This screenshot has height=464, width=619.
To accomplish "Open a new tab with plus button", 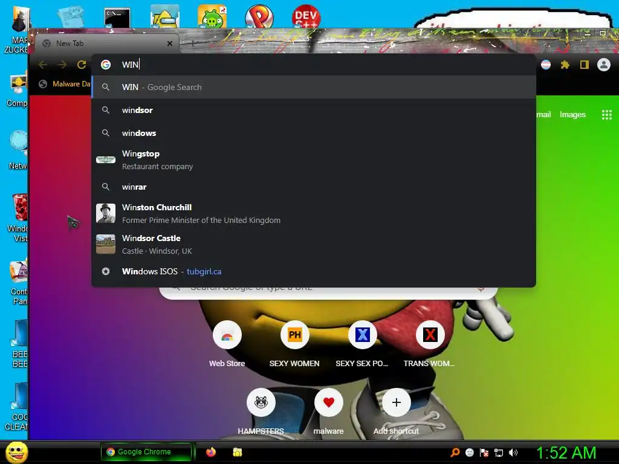I will tap(192, 43).
